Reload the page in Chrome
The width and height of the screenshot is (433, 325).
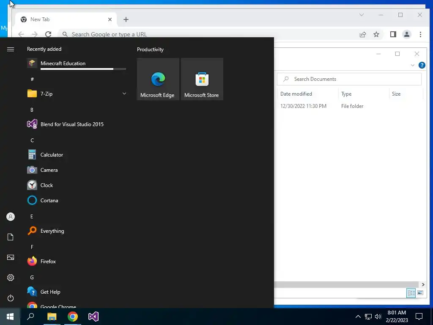pyautogui.click(x=48, y=34)
